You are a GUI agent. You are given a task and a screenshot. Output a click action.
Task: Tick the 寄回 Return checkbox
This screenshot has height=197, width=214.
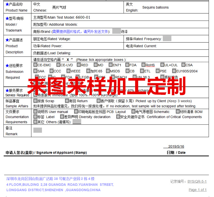pyautogui.click(x=67, y=101)
